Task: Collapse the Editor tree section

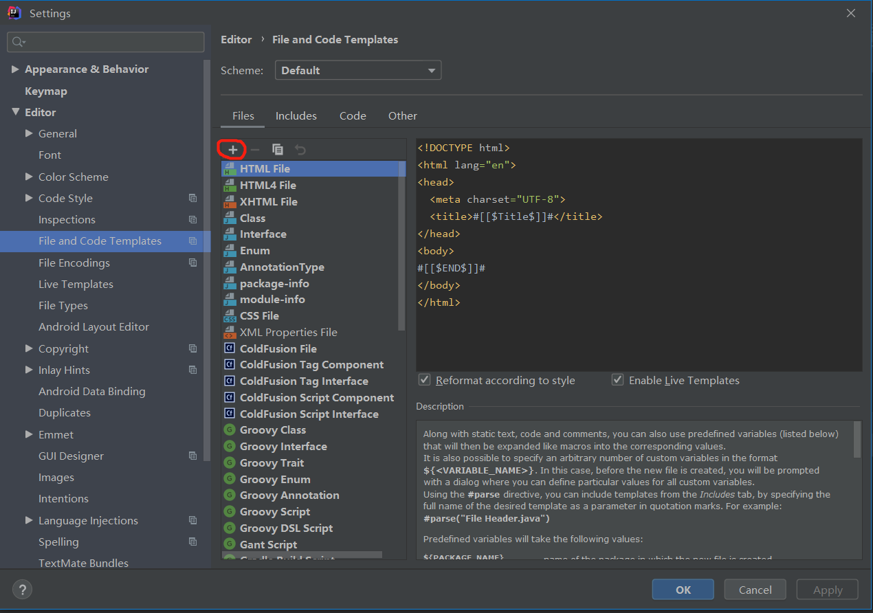Action: point(15,113)
